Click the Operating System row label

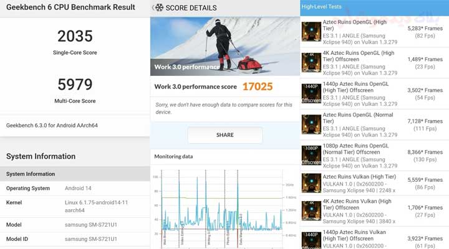[x=28, y=189]
